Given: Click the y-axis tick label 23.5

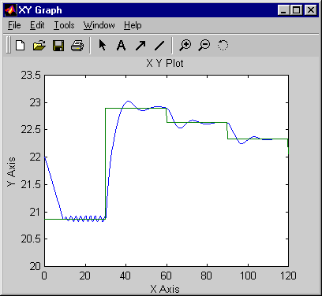Looking at the screenshot, I should pyautogui.click(x=31, y=76).
